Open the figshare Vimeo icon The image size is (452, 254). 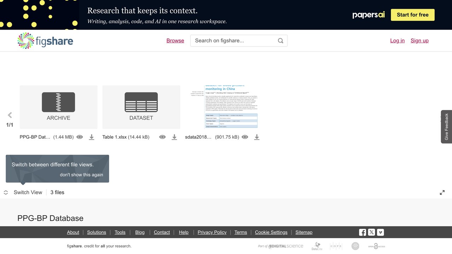point(380,232)
